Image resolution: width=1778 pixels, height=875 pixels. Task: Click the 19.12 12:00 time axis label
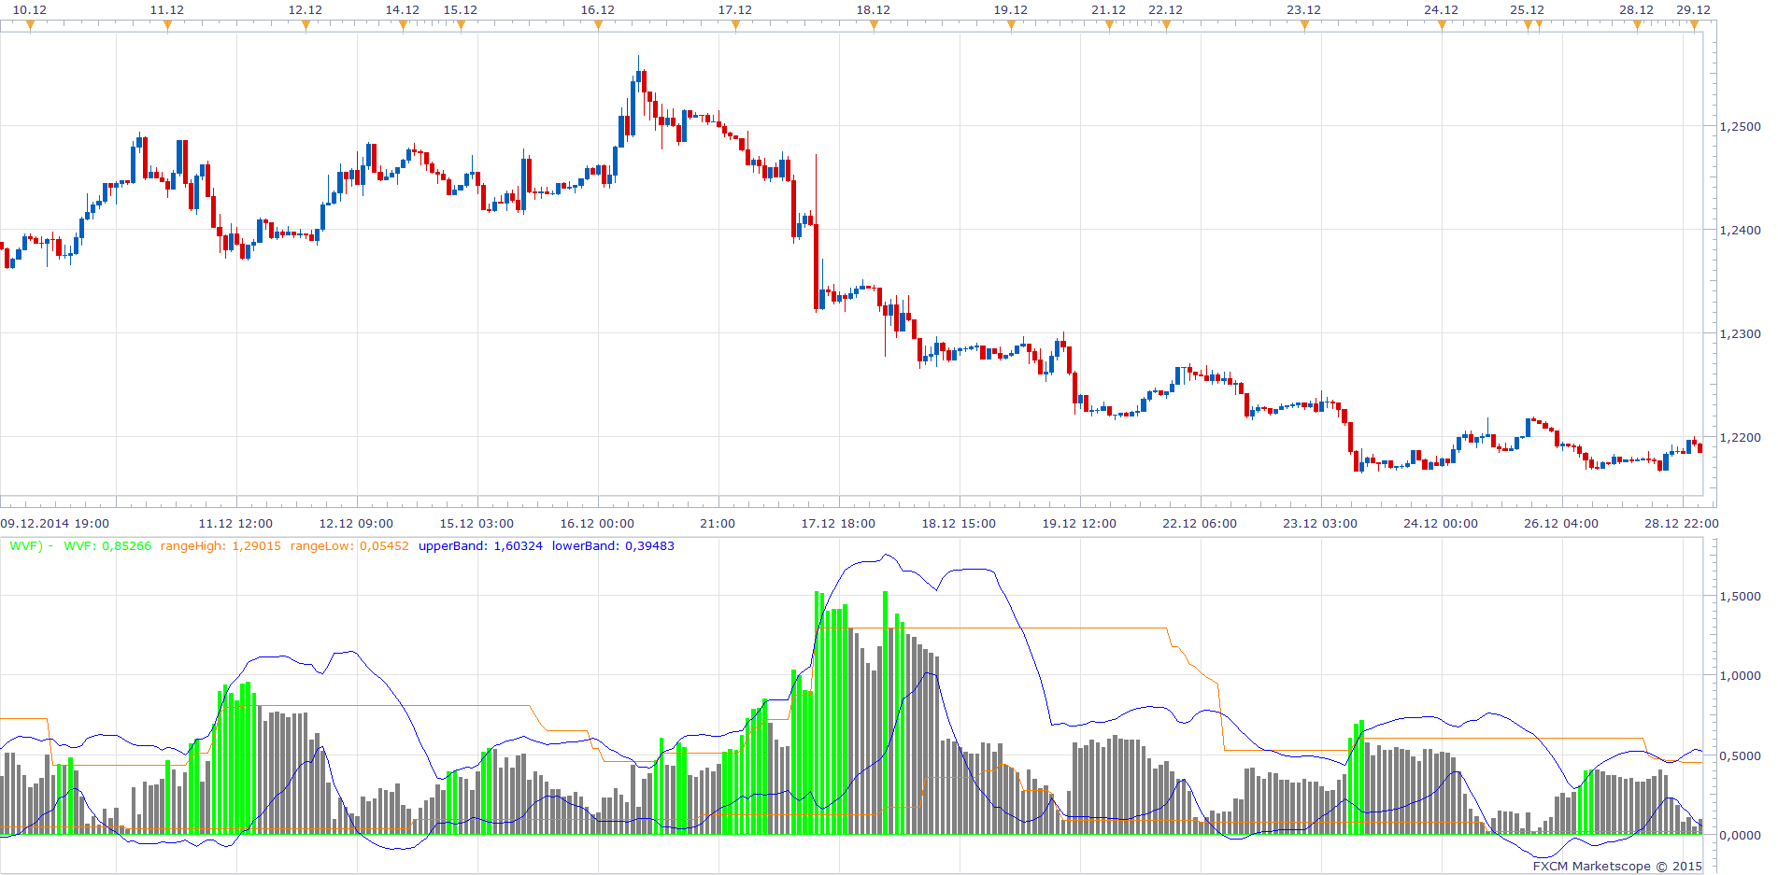pos(1079,524)
